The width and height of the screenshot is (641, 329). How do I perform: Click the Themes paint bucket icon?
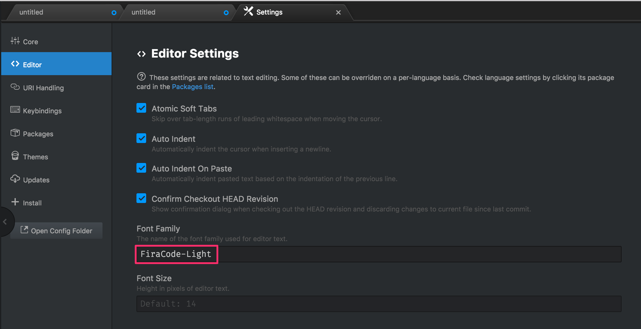pyautogui.click(x=15, y=156)
